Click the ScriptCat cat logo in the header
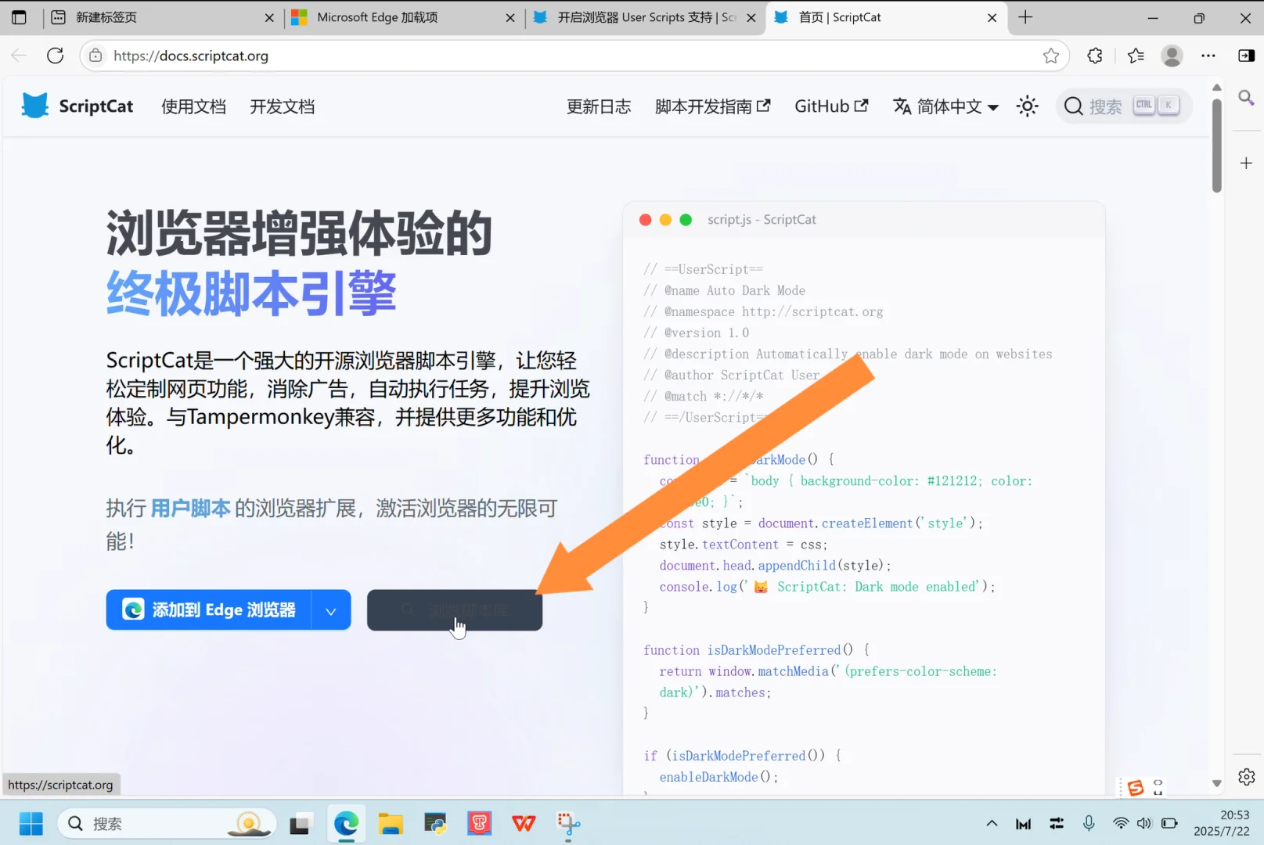Screen dimensions: 1264x845 point(35,106)
